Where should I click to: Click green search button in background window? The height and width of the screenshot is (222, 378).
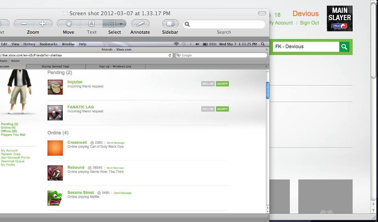pos(344,47)
